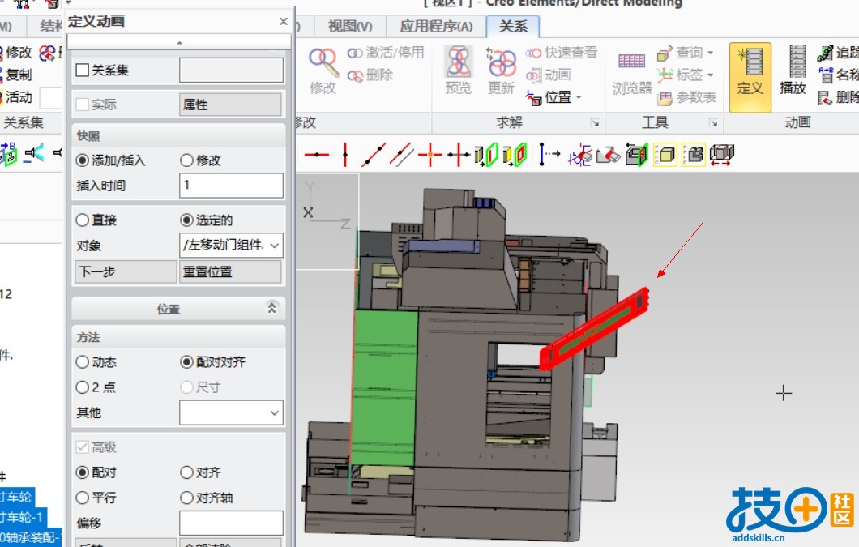Choose the 动态 method radio
This screenshot has height=547, width=859.
(82, 361)
